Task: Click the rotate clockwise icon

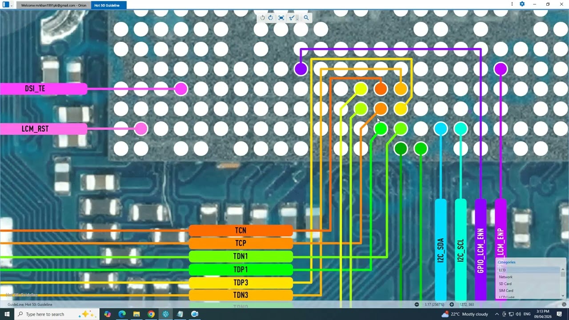Action: (271, 18)
